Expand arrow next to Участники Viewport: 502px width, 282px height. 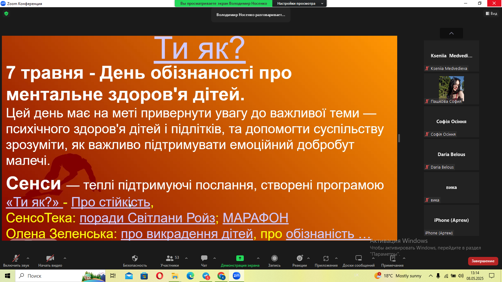(x=186, y=258)
